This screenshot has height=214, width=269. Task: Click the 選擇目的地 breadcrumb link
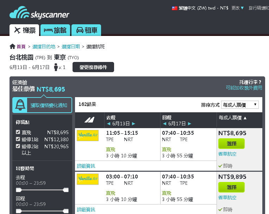[x=44, y=46]
